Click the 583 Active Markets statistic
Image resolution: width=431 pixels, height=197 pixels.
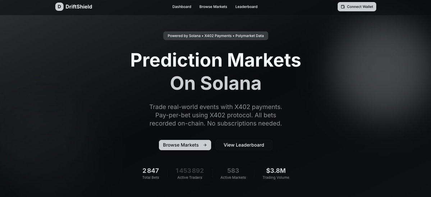(x=233, y=173)
